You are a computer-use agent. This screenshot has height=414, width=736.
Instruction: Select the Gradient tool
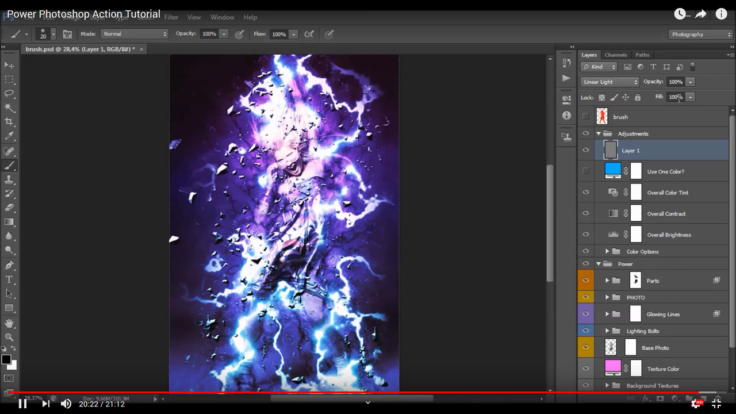coord(9,223)
